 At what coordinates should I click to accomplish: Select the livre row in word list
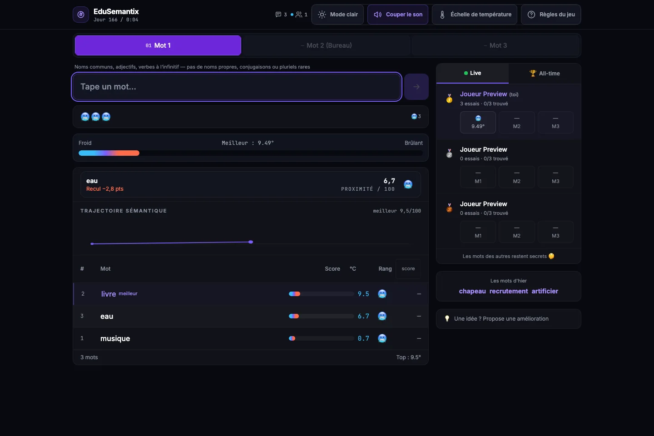(251, 294)
